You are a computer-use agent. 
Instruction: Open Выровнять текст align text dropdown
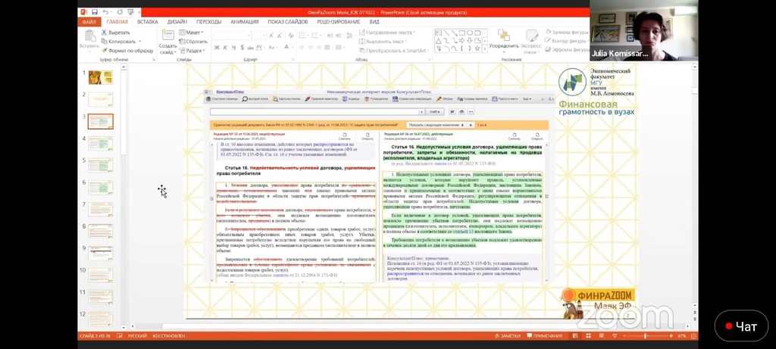coord(383,42)
